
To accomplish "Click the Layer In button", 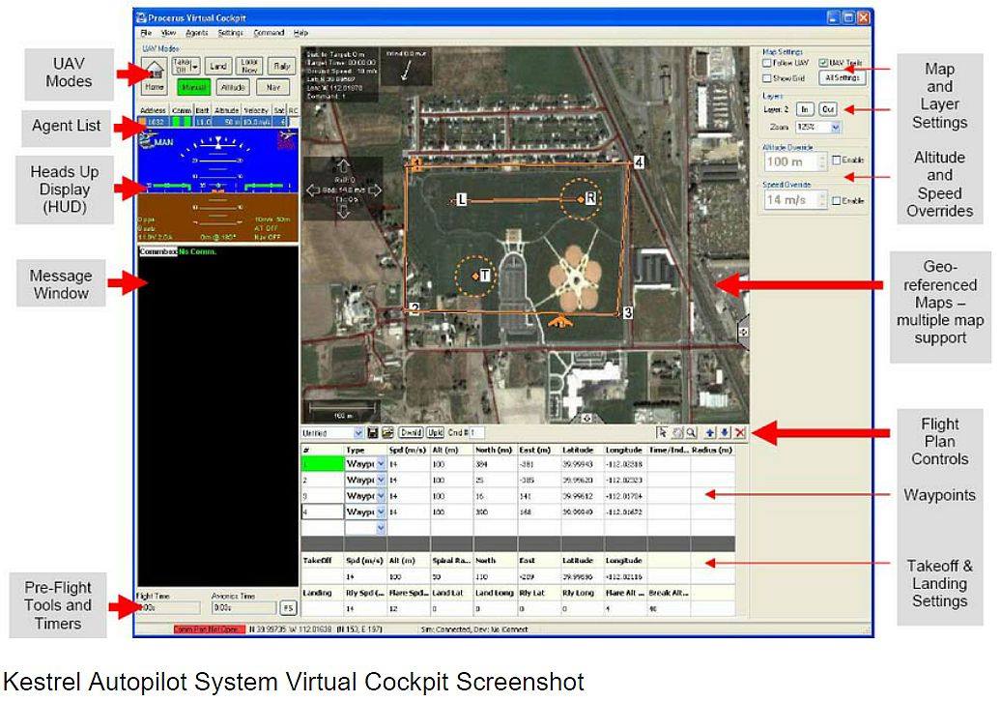I will 804,109.
